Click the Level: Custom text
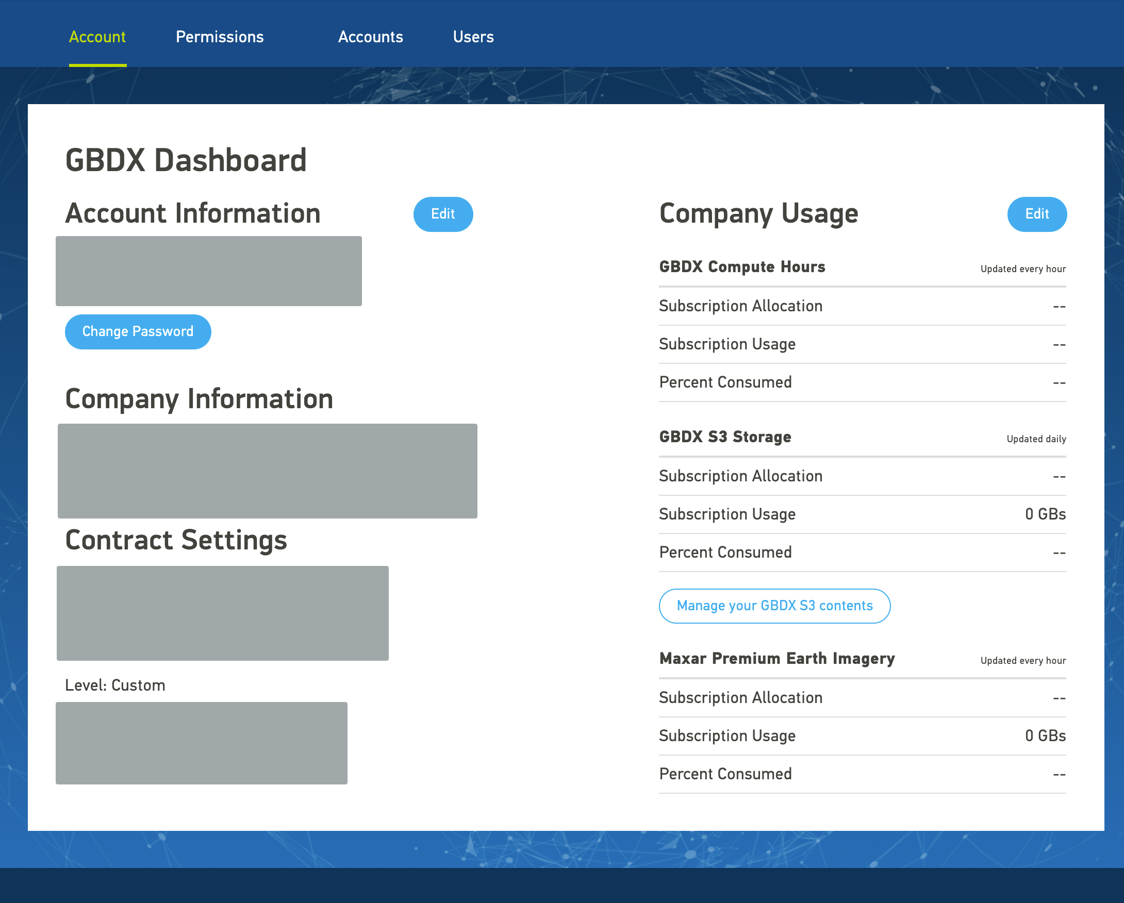This screenshot has width=1124, height=903. tap(115, 685)
